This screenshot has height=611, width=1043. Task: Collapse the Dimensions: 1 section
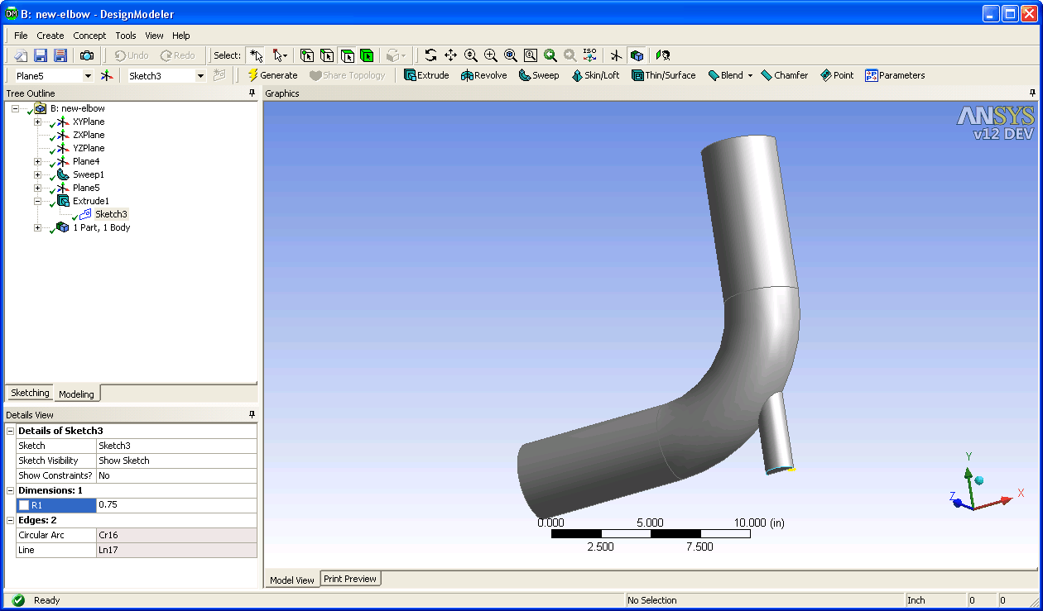click(11, 490)
